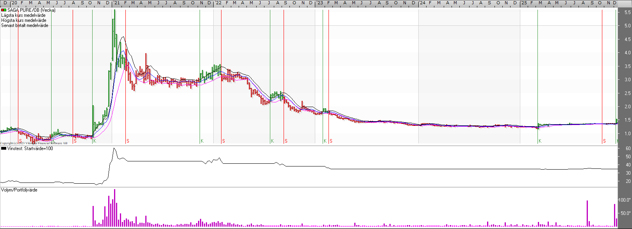Screen dimensions: 632x229
Task: Click the '21 year label on time axis
Action: tap(116, 3)
